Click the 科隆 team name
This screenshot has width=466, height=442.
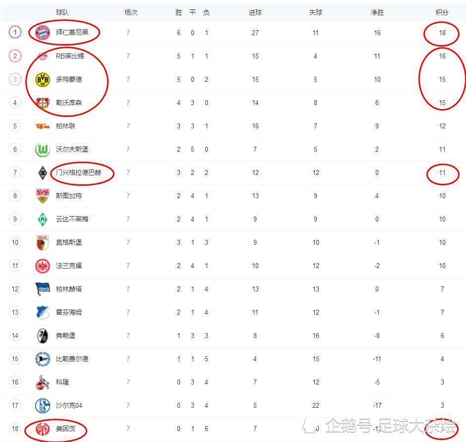[62, 382]
